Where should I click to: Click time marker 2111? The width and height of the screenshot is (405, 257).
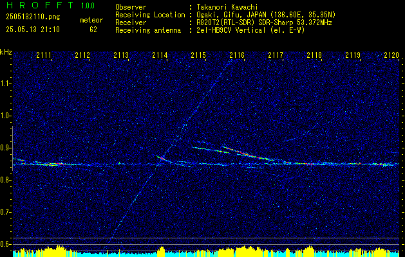(x=44, y=55)
